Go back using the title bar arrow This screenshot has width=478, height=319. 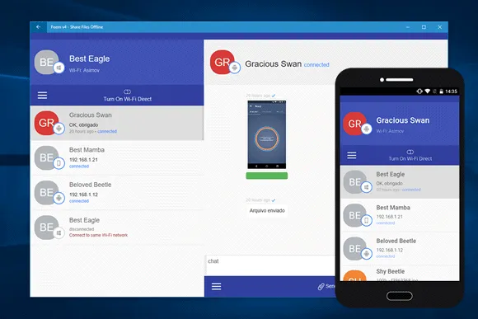39,27
